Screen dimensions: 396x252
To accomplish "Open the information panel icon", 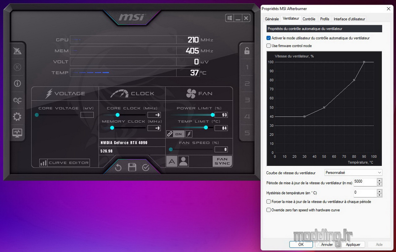I will pos(17,83).
